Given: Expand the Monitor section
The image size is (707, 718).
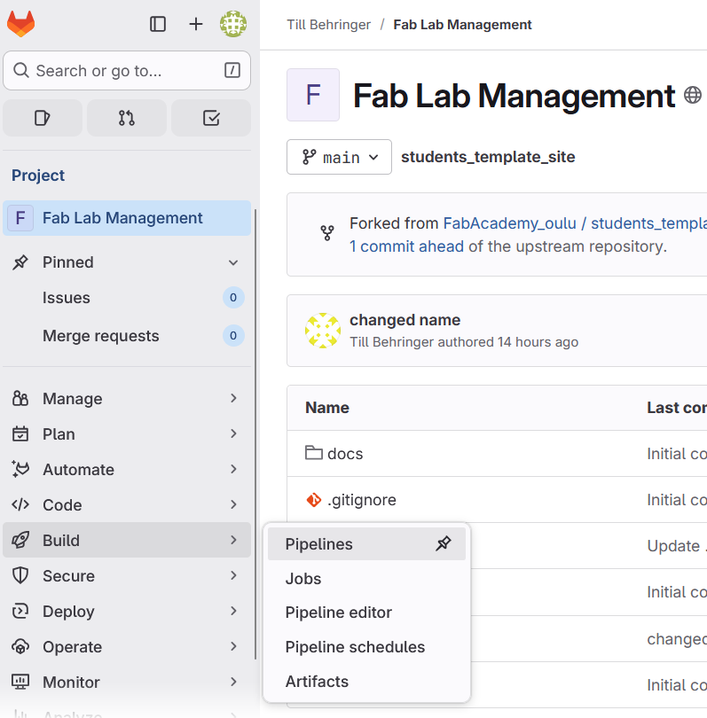Looking at the screenshot, I should tap(127, 683).
